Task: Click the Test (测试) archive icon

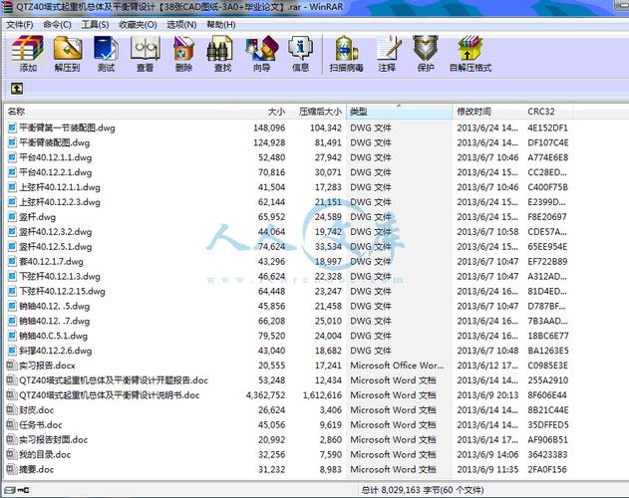Action: pos(106,54)
